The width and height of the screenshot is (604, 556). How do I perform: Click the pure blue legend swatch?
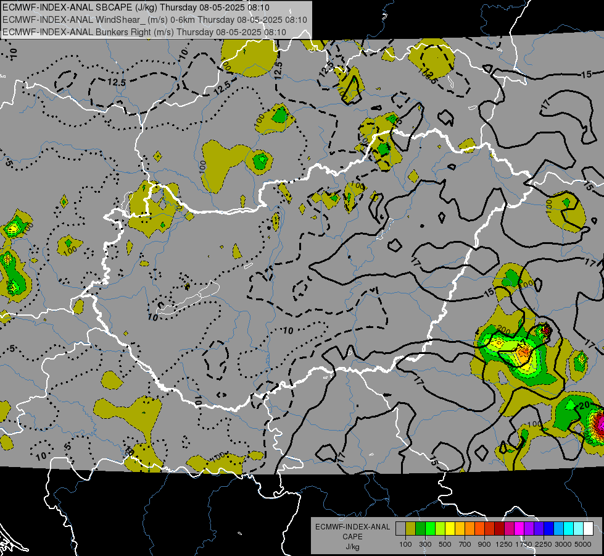(x=549, y=529)
